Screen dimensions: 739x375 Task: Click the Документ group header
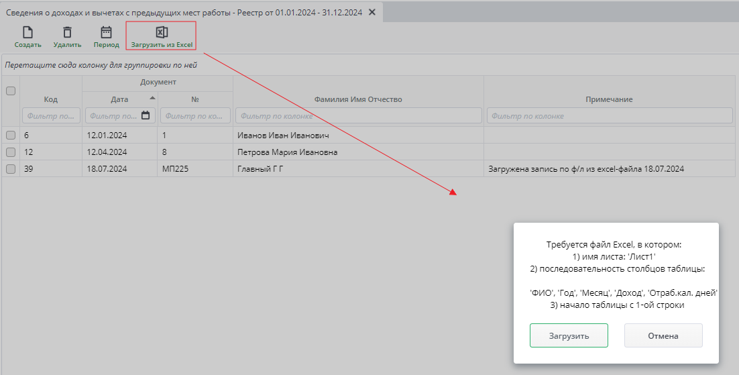pyautogui.click(x=158, y=82)
